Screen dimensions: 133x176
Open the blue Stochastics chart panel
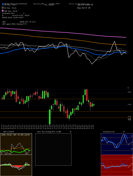117,144
